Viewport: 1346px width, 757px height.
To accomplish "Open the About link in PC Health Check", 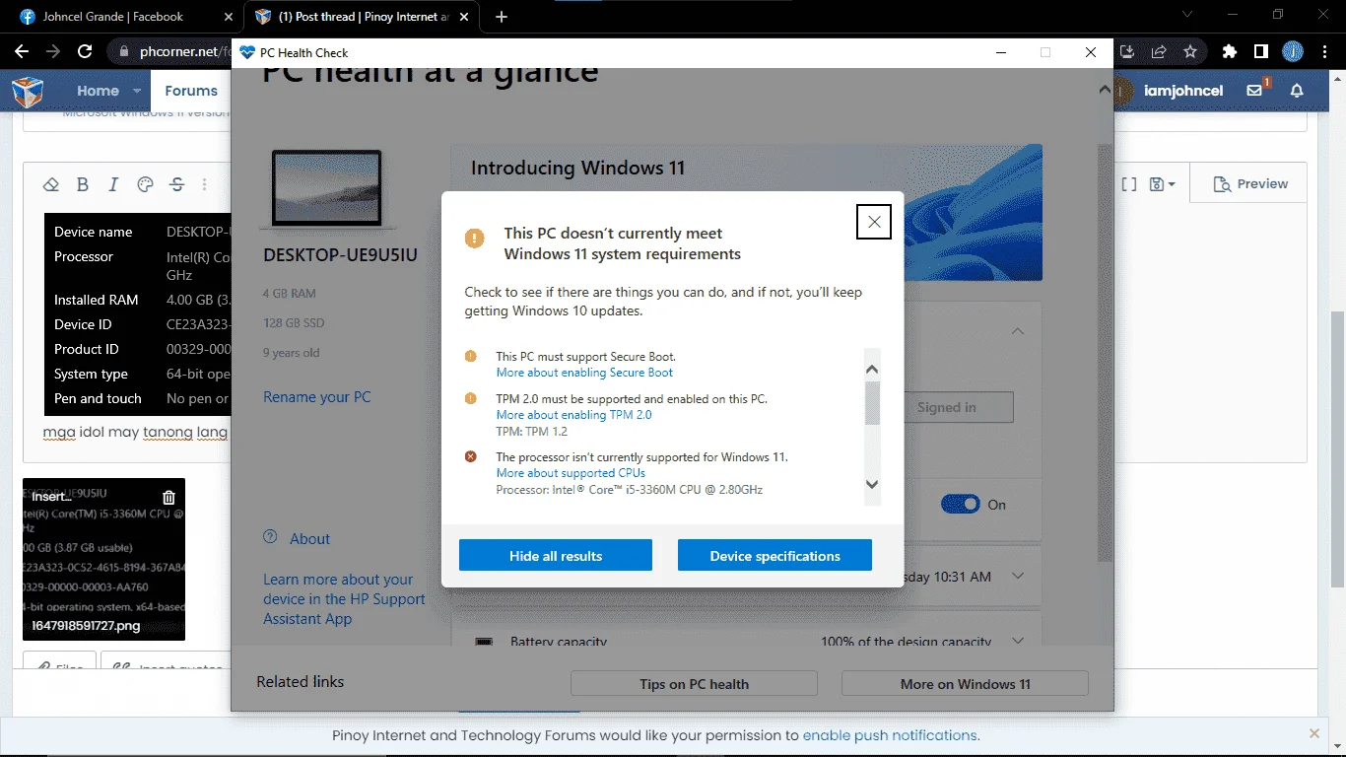I will pyautogui.click(x=309, y=538).
